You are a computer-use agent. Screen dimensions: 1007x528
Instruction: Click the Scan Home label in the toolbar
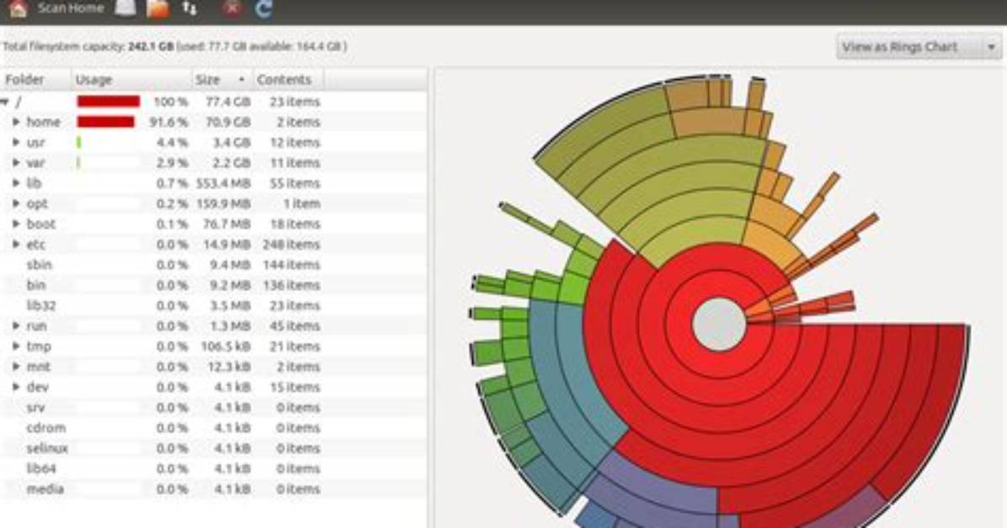coord(70,8)
